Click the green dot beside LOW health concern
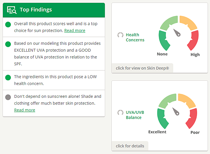This screenshot has width=210, height=154. [8, 78]
